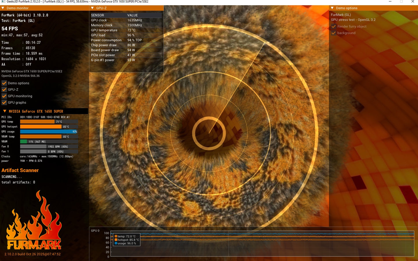Click the 'SCANNING...' status text
Image resolution: width=418 pixels, height=261 pixels.
point(12,177)
